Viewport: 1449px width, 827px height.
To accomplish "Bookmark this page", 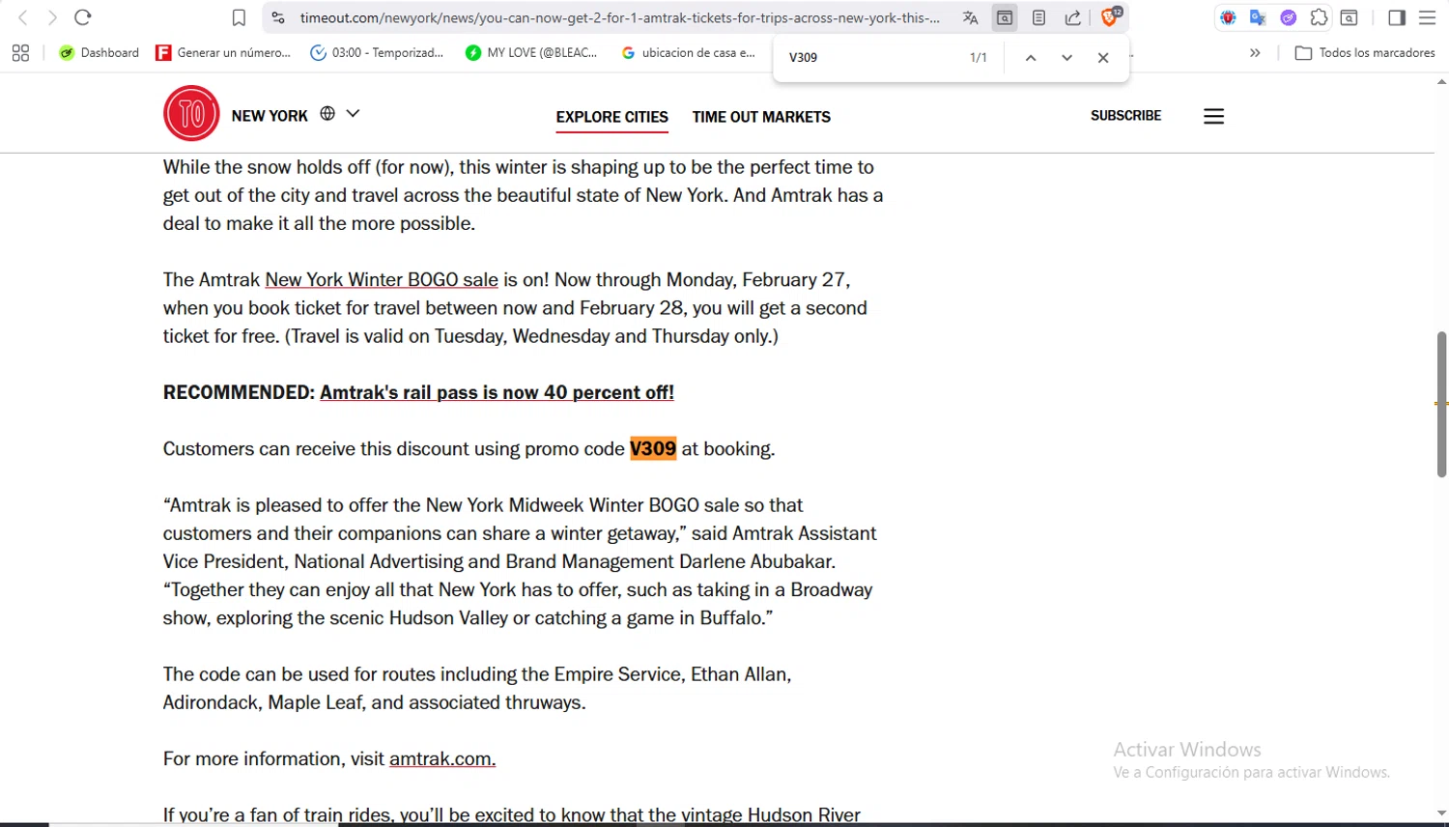I will [x=240, y=17].
